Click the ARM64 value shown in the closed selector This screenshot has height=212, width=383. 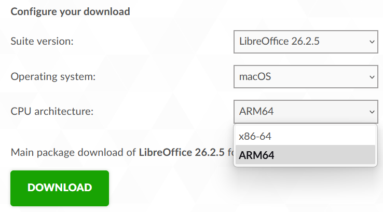[256, 112]
